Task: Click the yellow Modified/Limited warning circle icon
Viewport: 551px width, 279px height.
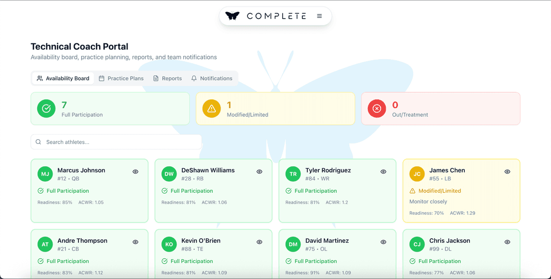Action: [x=212, y=109]
